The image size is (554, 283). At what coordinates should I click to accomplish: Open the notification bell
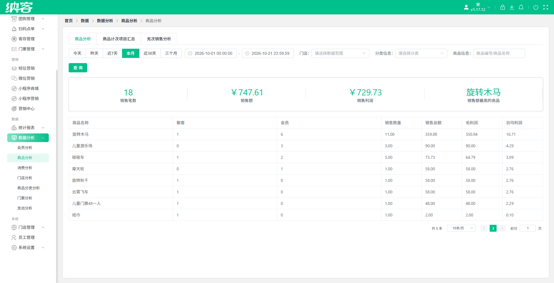pos(521,7)
